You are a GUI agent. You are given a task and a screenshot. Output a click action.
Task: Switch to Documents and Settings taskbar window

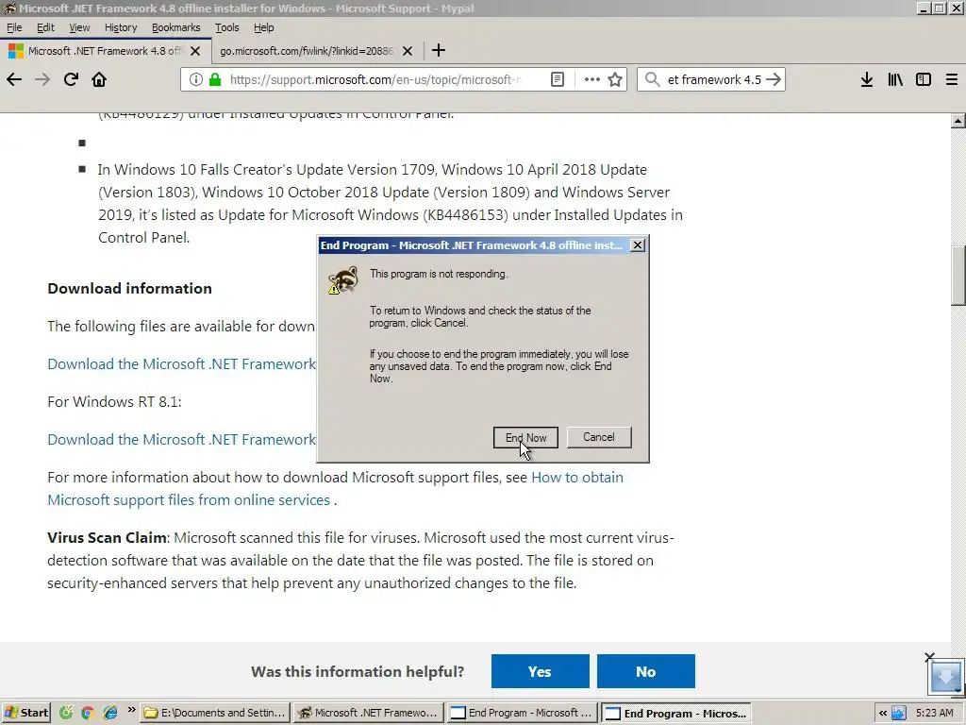[x=215, y=713]
